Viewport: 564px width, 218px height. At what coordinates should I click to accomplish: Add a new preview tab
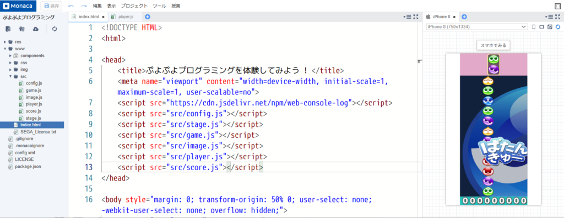464,16
